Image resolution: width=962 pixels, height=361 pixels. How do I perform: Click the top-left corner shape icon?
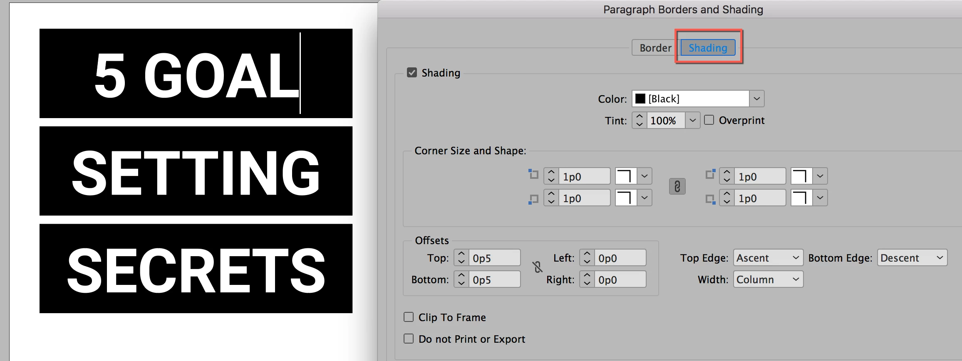point(626,176)
